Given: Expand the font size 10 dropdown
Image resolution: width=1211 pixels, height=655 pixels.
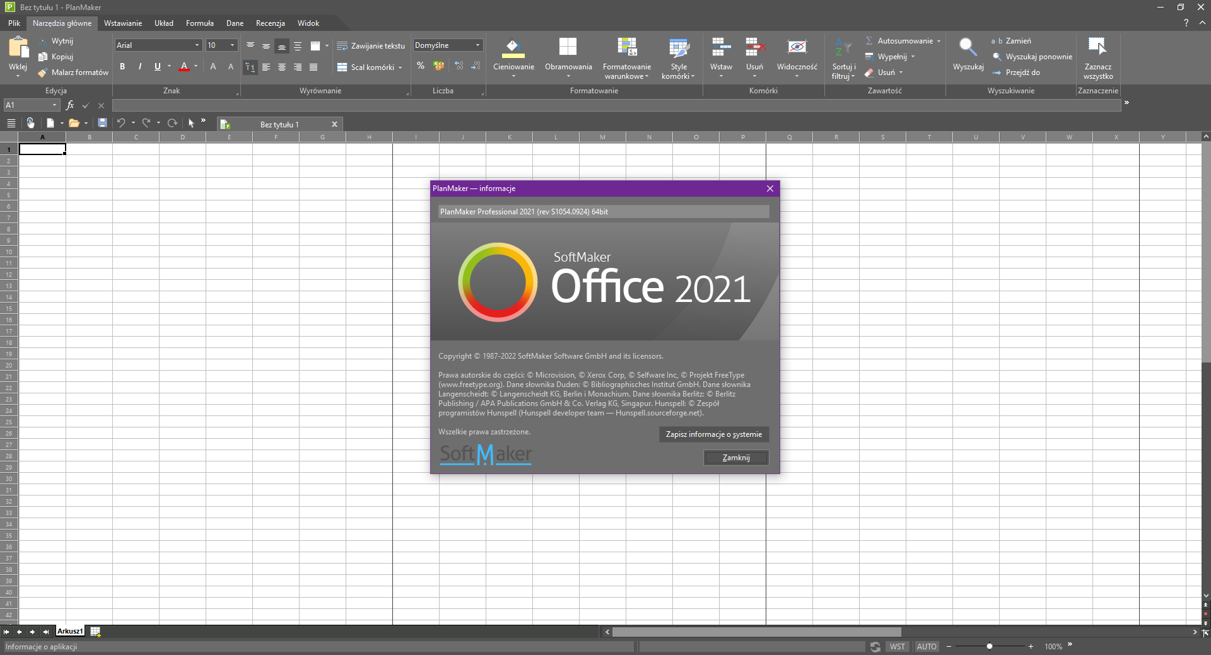Looking at the screenshot, I should 232,45.
